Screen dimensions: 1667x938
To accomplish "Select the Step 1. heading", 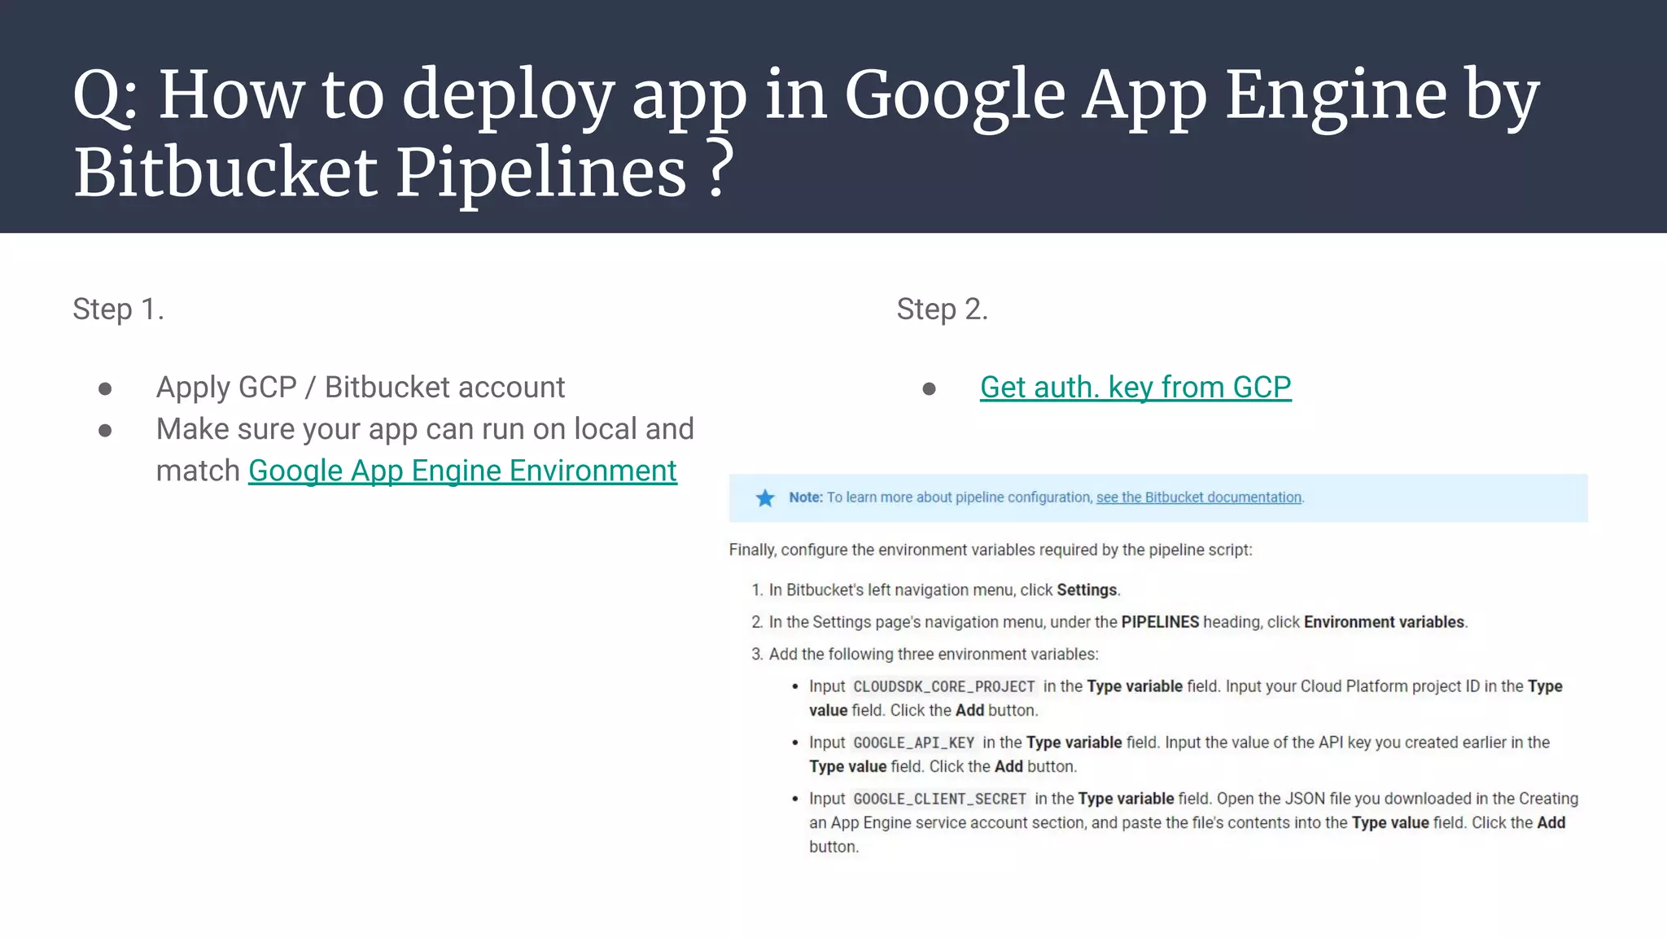I will (x=119, y=309).
